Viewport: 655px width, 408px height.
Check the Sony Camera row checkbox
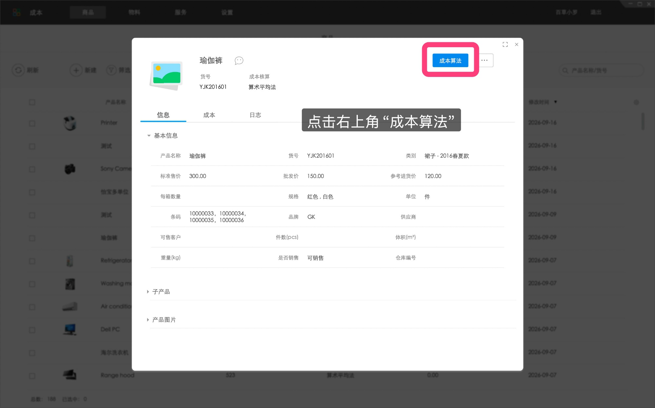pyautogui.click(x=32, y=169)
